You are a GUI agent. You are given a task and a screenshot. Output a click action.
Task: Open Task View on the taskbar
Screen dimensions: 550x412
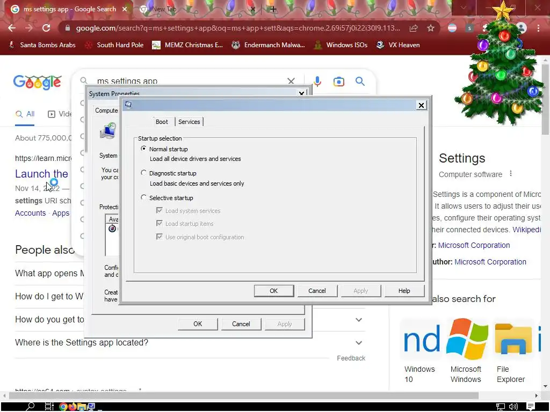point(49,407)
